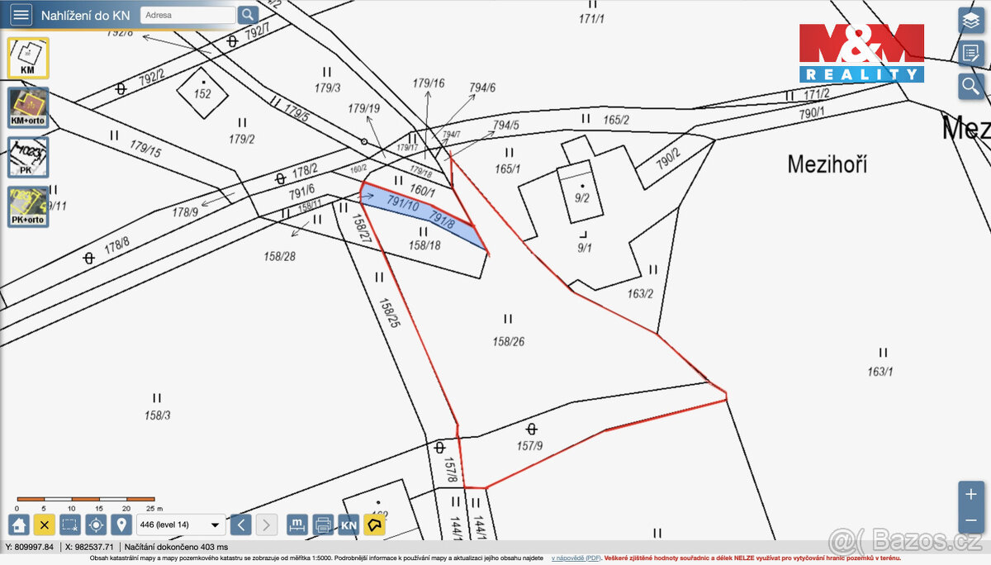Click inside the Adresa search field

[187, 14]
